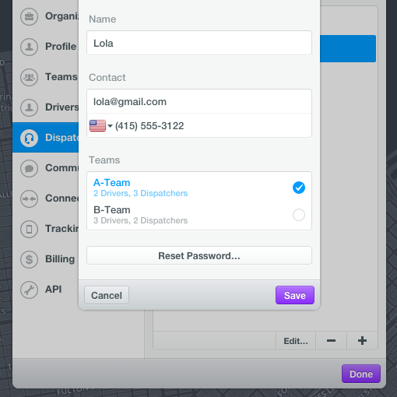Save the dispatcher changes
This screenshot has width=397, height=397.
295,295
